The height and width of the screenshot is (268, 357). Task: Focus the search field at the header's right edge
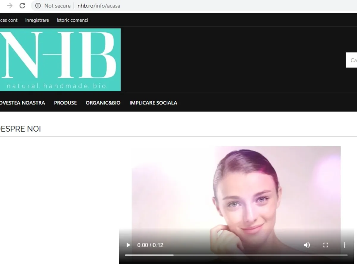pos(352,60)
